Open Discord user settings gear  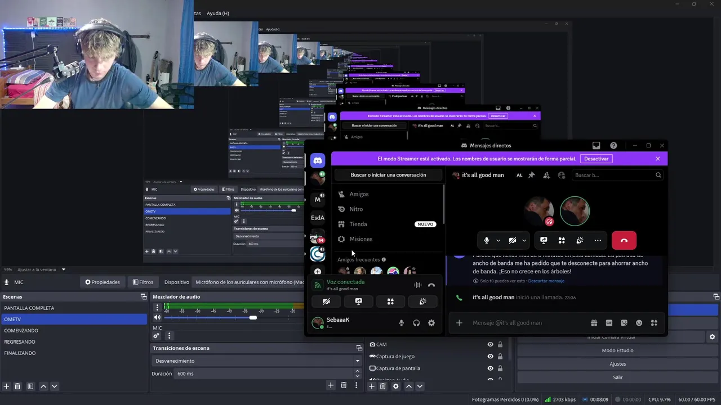431,323
